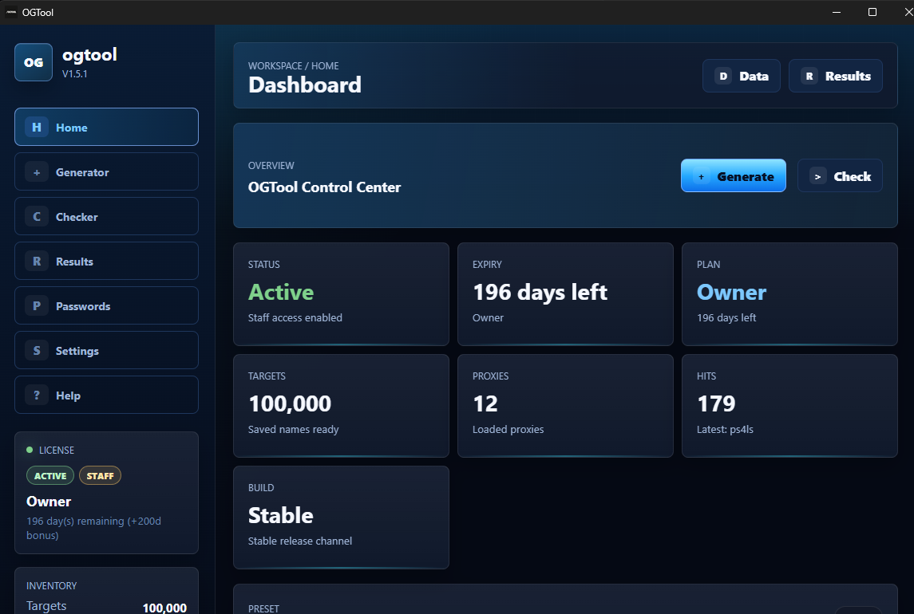Click the 'Saved names ready' text
Viewport: 914px width, 614px height.
(x=293, y=429)
